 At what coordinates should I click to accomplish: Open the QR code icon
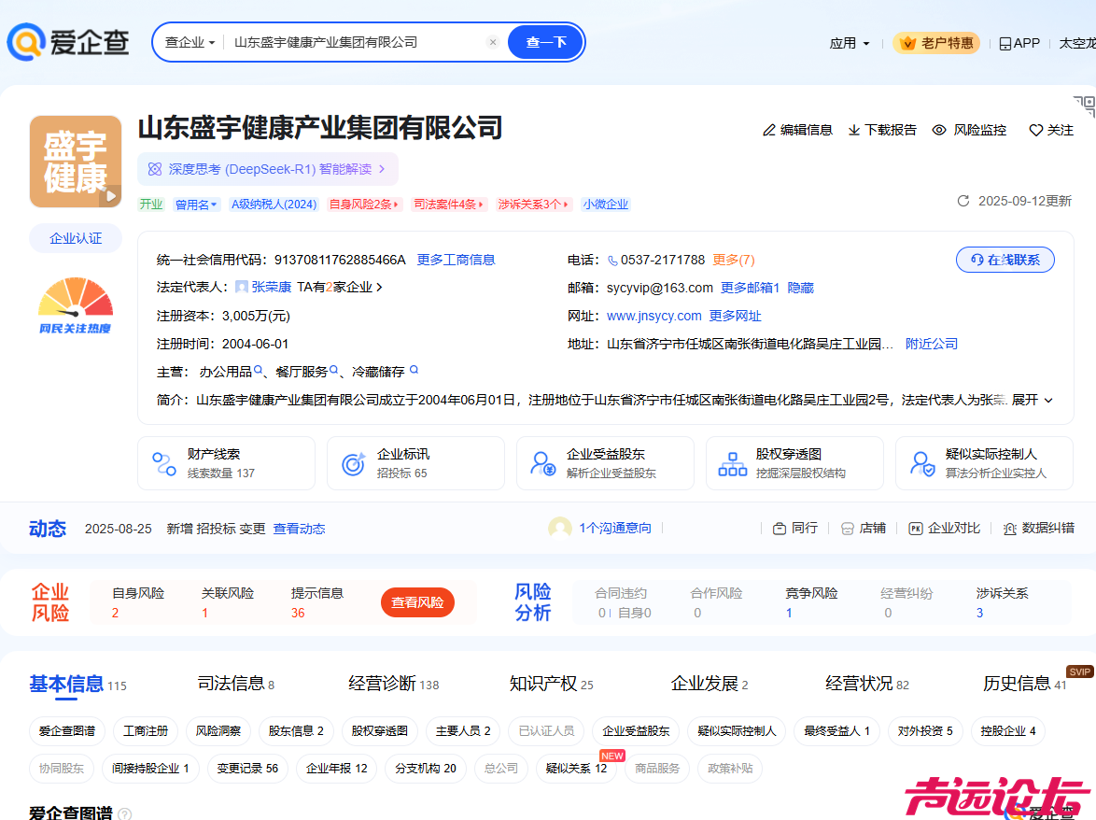click(x=1085, y=106)
